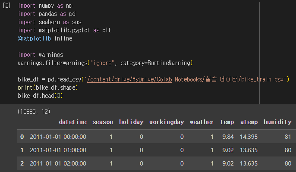
Task: Click the '%matplotlib inline' magic command
Action: 45,38
